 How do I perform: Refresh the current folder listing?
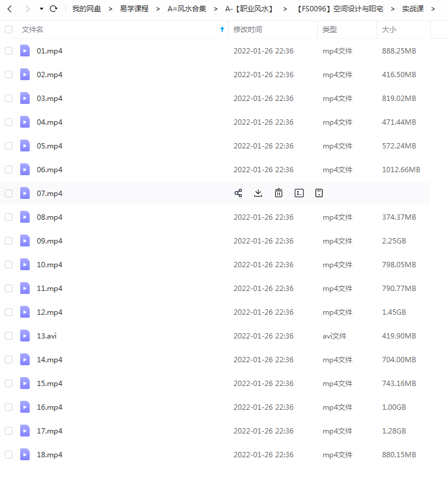(53, 9)
